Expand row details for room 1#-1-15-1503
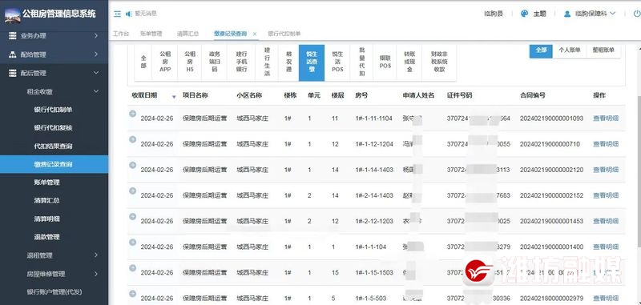This screenshot has height=305, width=641. (x=132, y=268)
